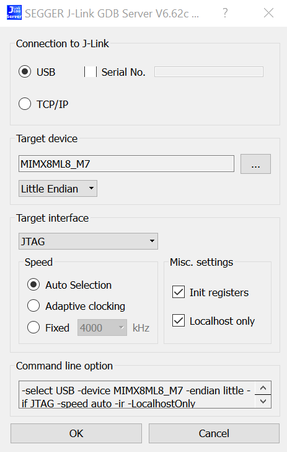Viewport: 287px width, 452px height.
Task: Click the command line scroll up arrow
Action: click(x=263, y=388)
